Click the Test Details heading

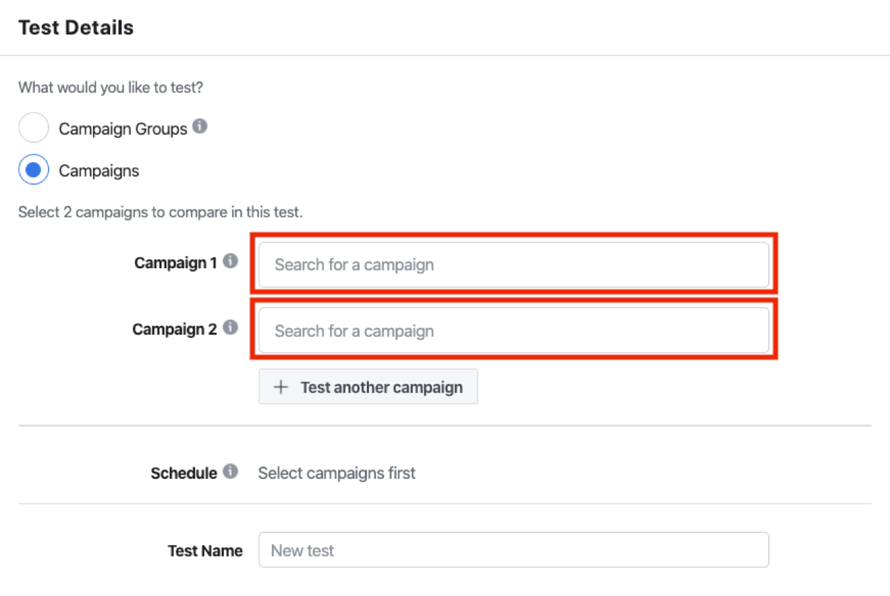(x=75, y=27)
